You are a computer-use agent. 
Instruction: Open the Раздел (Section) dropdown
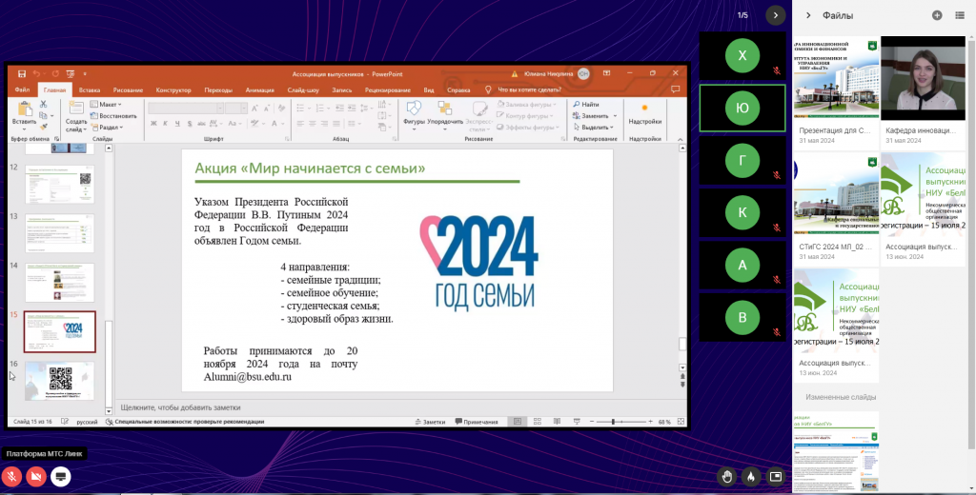pos(107,128)
